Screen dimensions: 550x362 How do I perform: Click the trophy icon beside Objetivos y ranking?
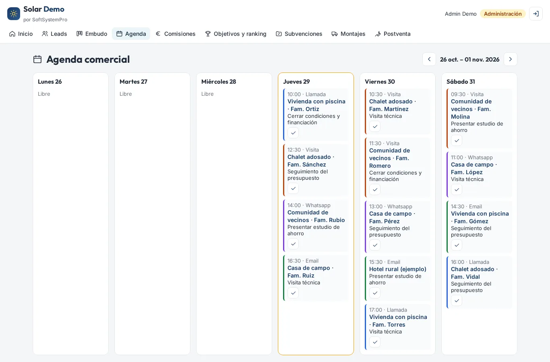tap(208, 34)
